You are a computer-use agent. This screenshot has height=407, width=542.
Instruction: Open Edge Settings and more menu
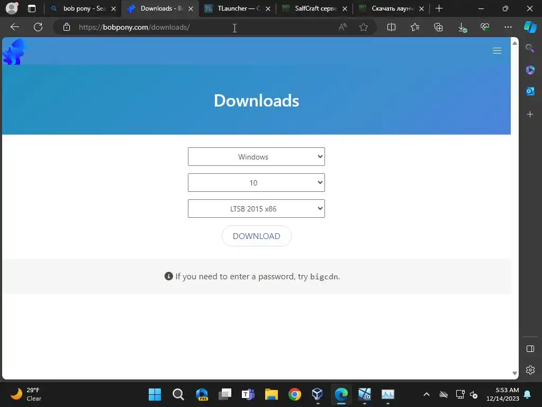pyautogui.click(x=508, y=27)
